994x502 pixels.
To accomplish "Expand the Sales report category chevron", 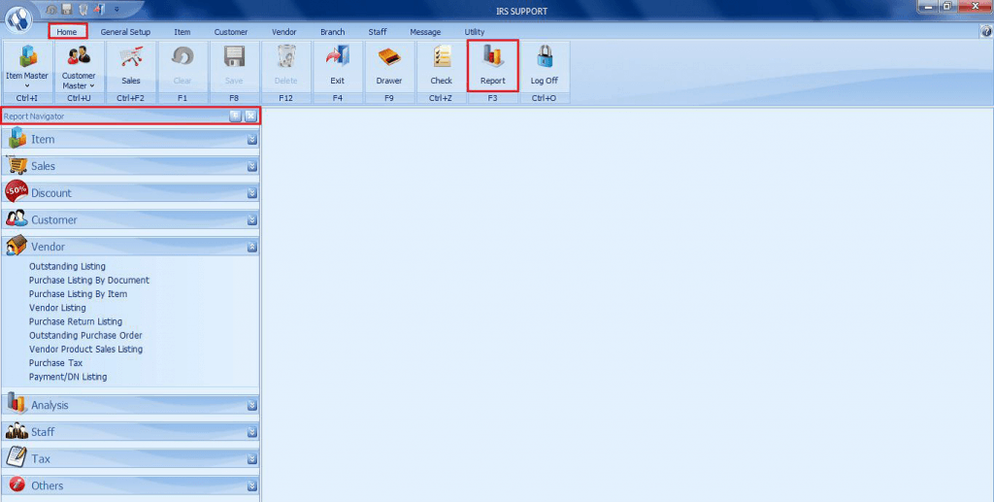I will (x=252, y=166).
